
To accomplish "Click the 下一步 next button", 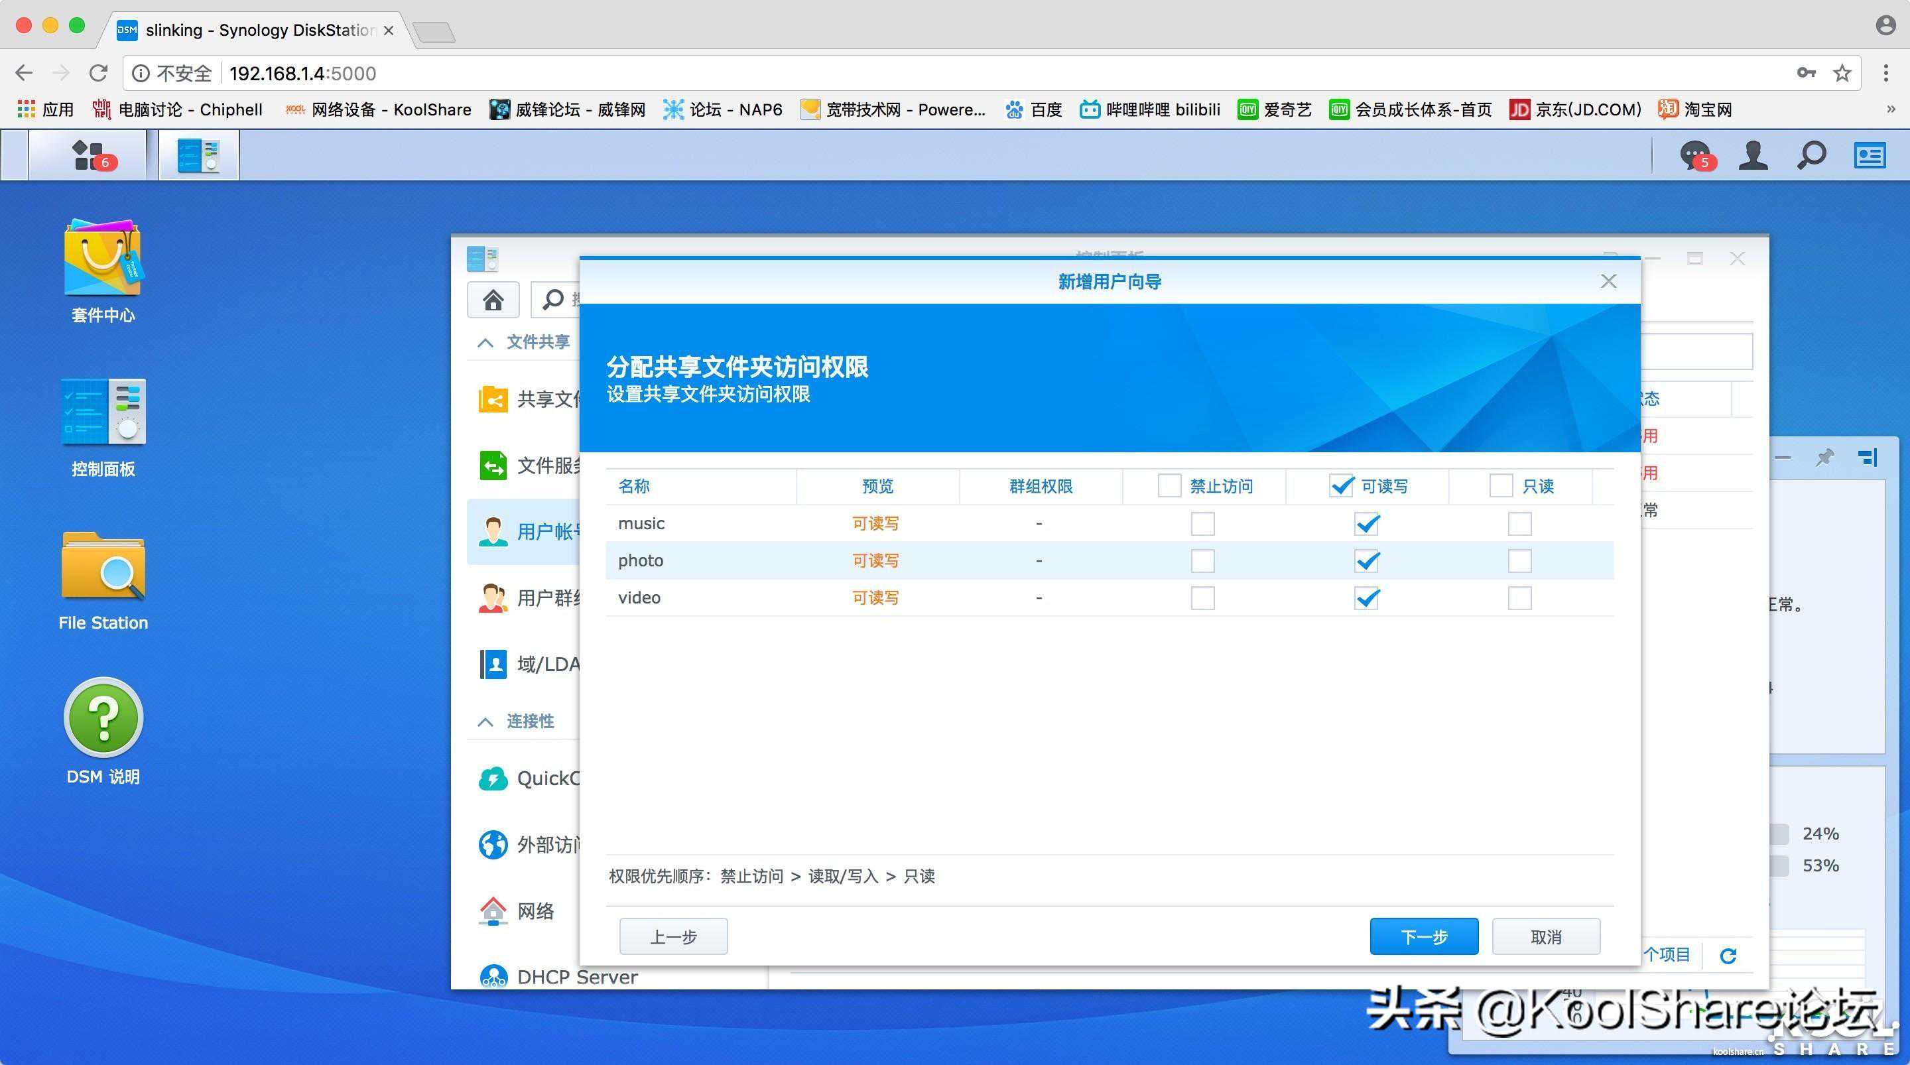I will tap(1424, 937).
